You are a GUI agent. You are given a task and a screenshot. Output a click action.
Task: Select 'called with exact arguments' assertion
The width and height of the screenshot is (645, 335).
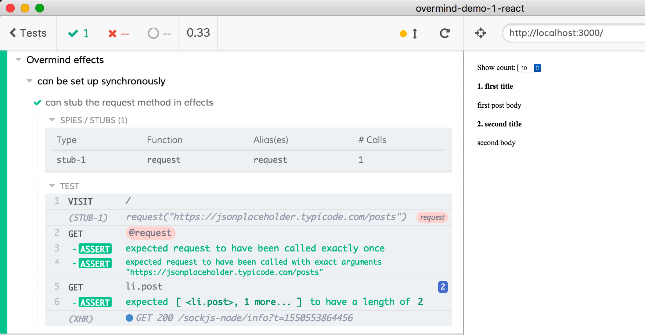[248, 267]
